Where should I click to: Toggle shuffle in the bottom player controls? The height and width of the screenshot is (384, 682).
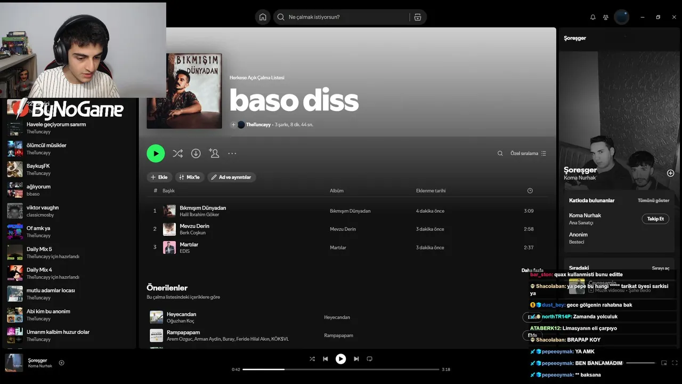[x=312, y=359]
